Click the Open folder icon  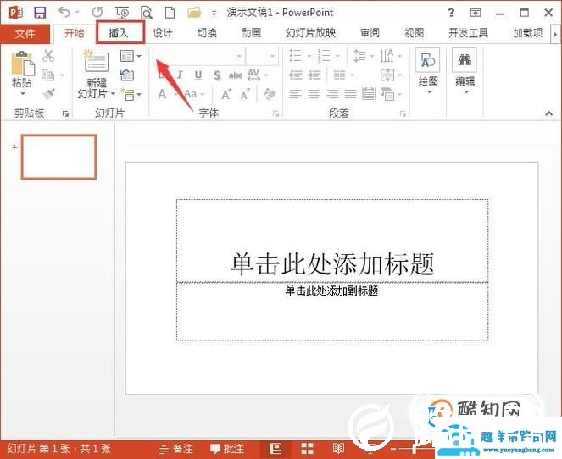[x=194, y=13]
